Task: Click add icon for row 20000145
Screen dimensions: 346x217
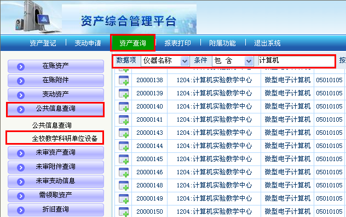Action: click(x=124, y=159)
